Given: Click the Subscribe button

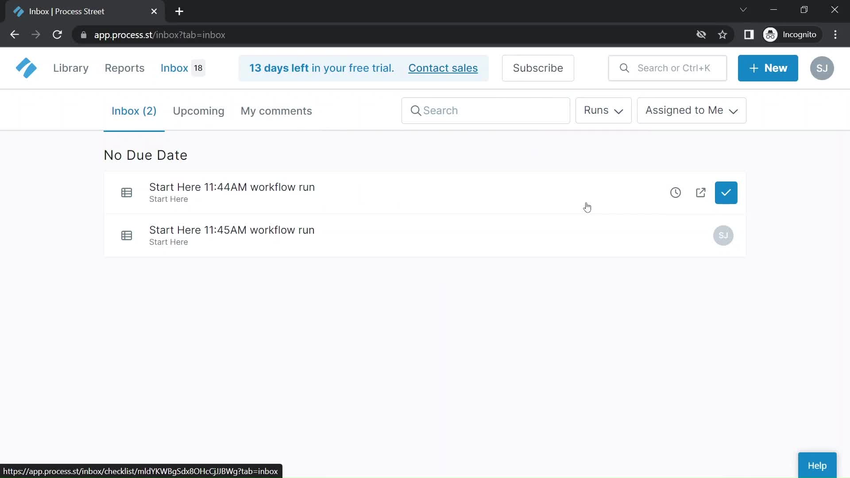Looking at the screenshot, I should [x=538, y=68].
